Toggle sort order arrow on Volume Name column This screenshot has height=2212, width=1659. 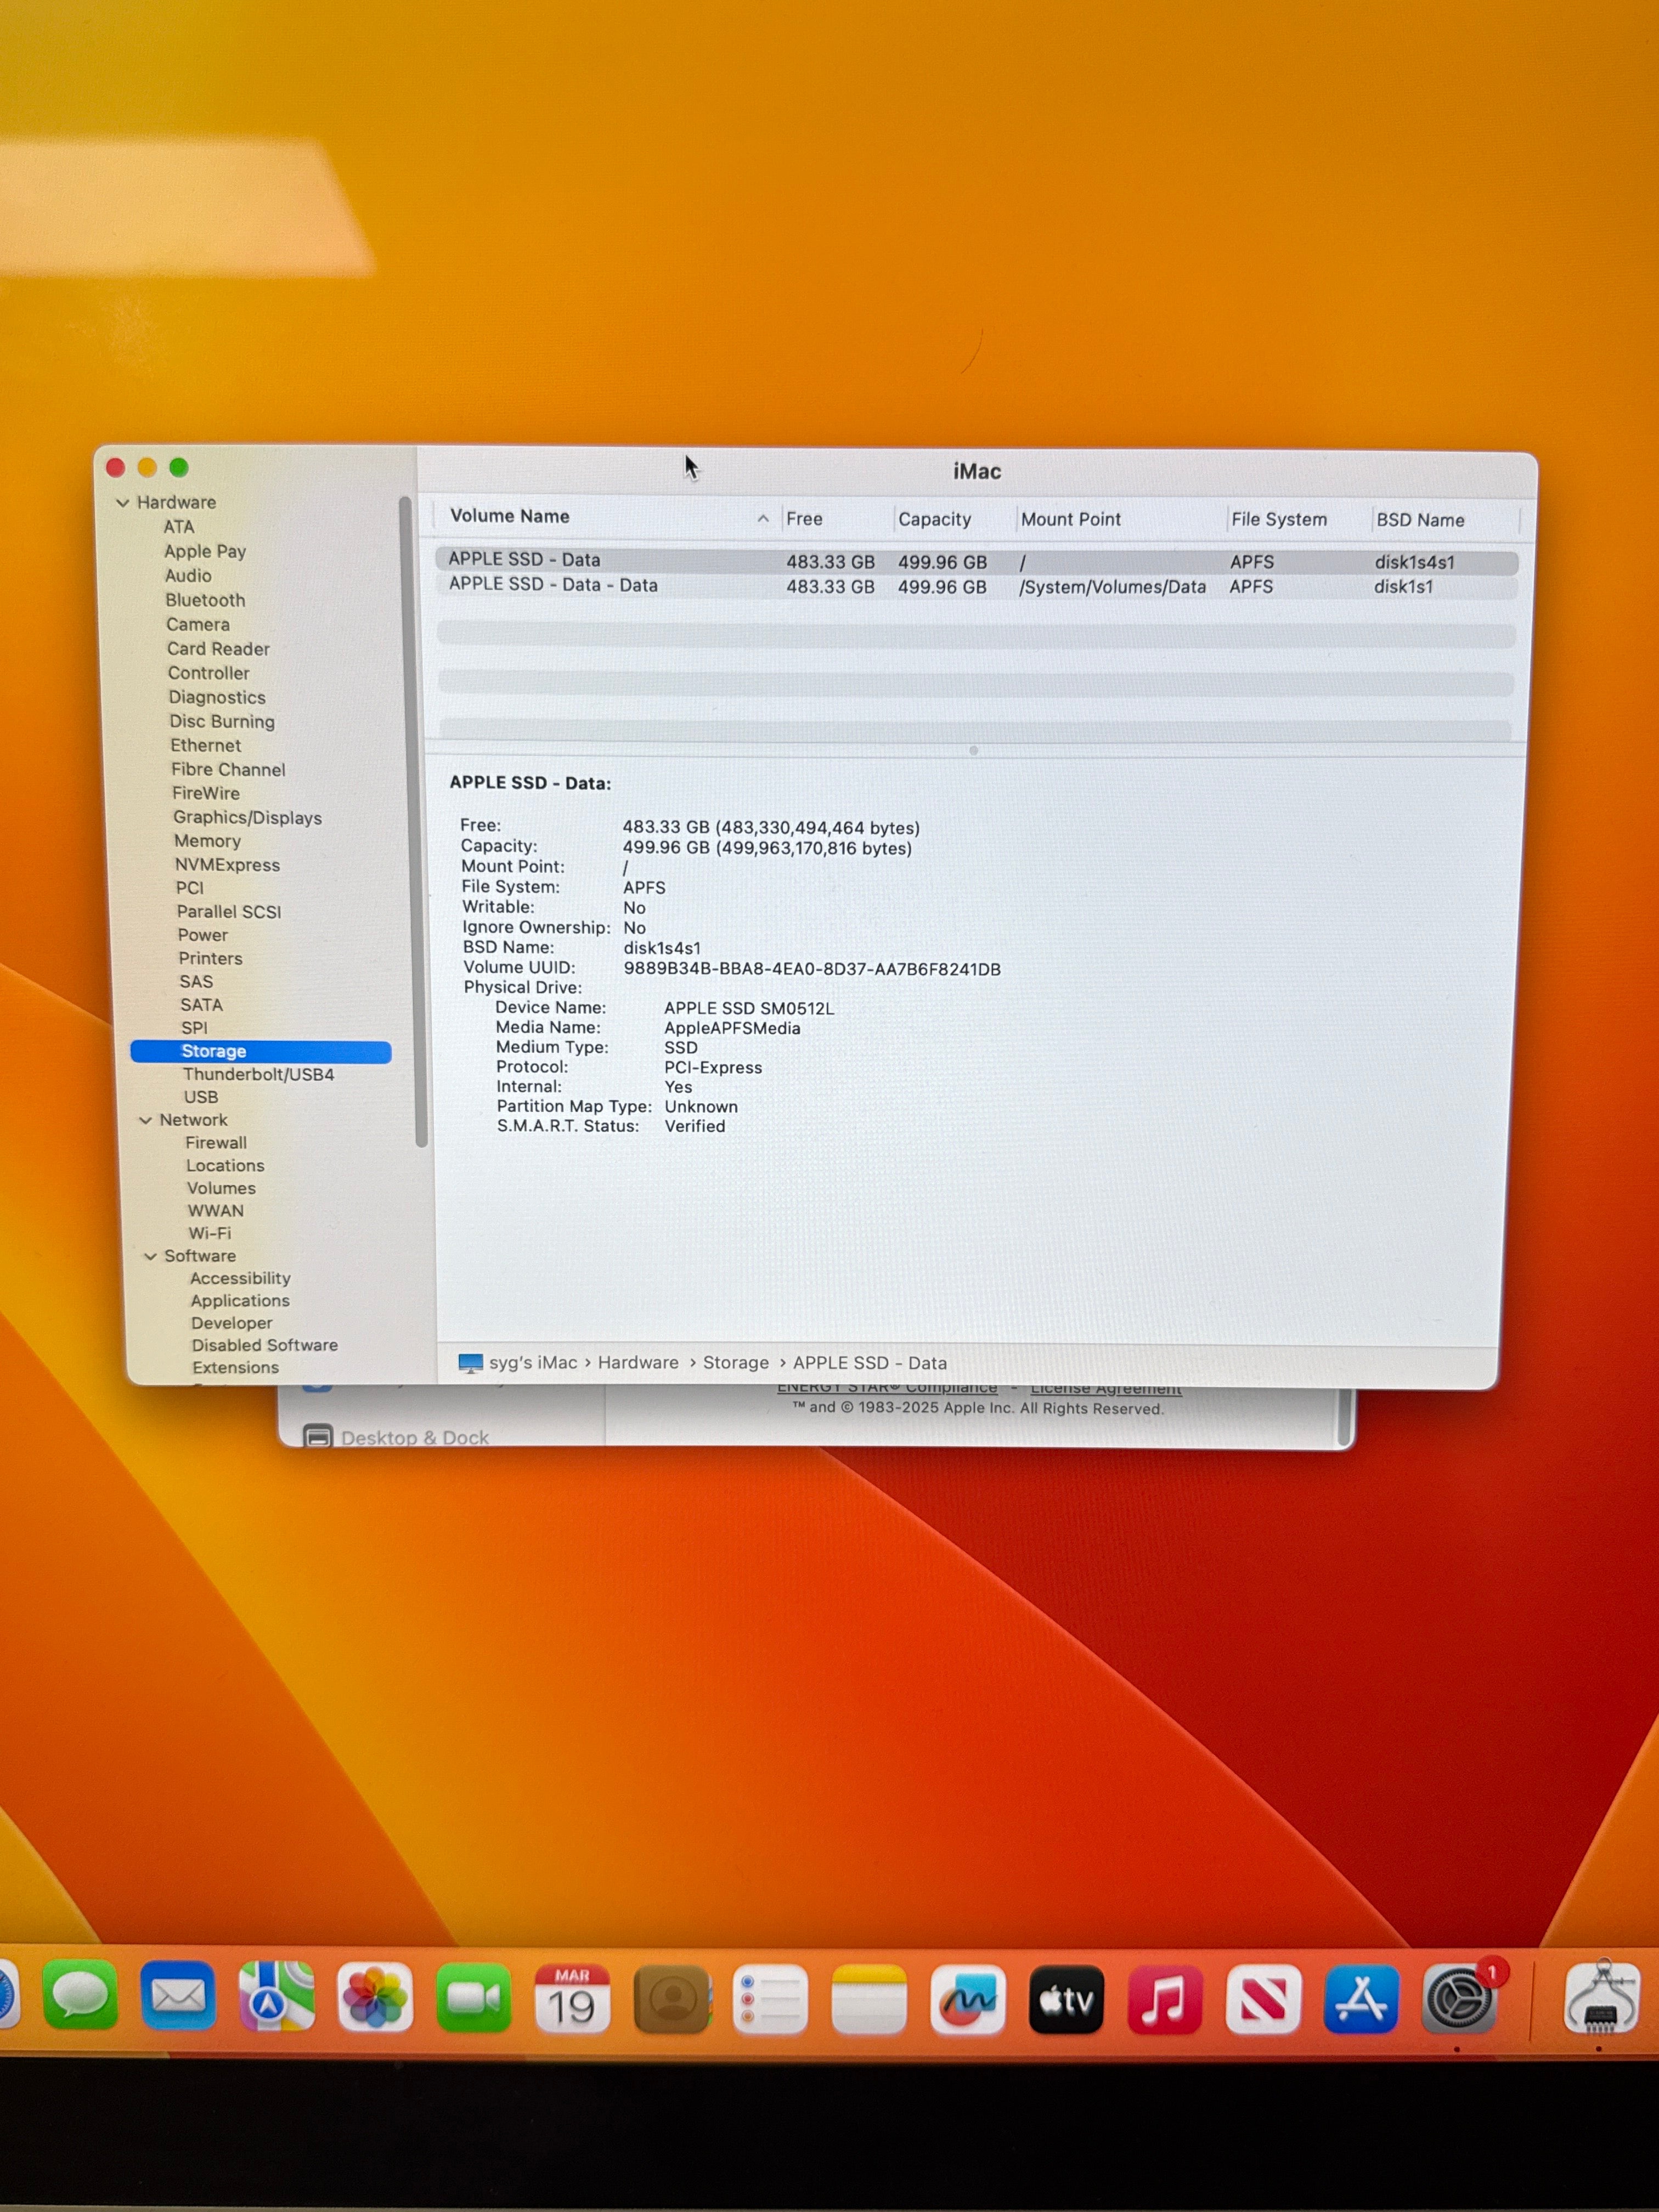[763, 518]
